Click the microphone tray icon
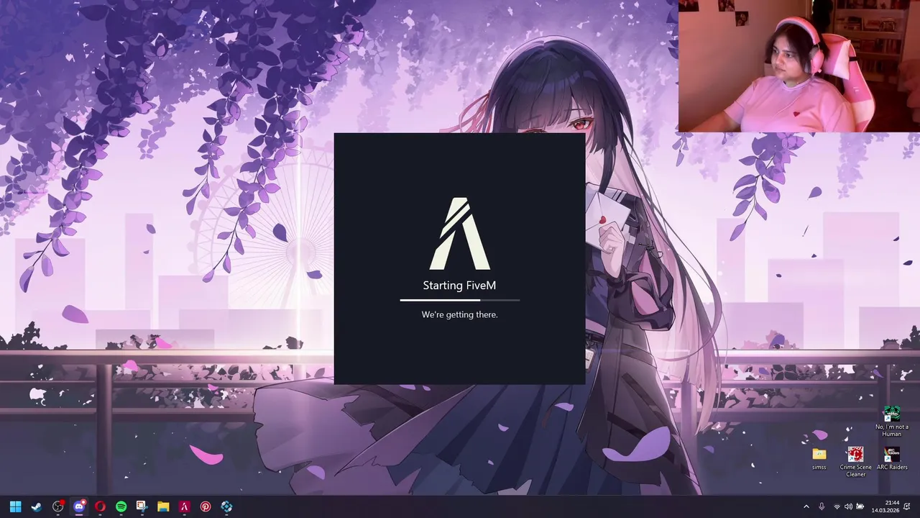Viewport: 920px width, 518px height. click(x=822, y=506)
